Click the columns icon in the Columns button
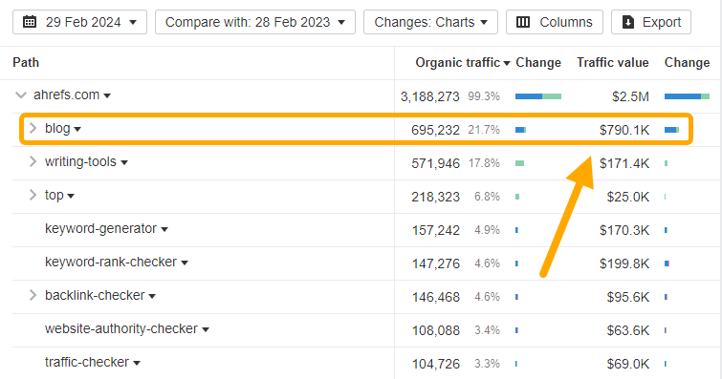The width and height of the screenshot is (722, 379). (x=523, y=22)
